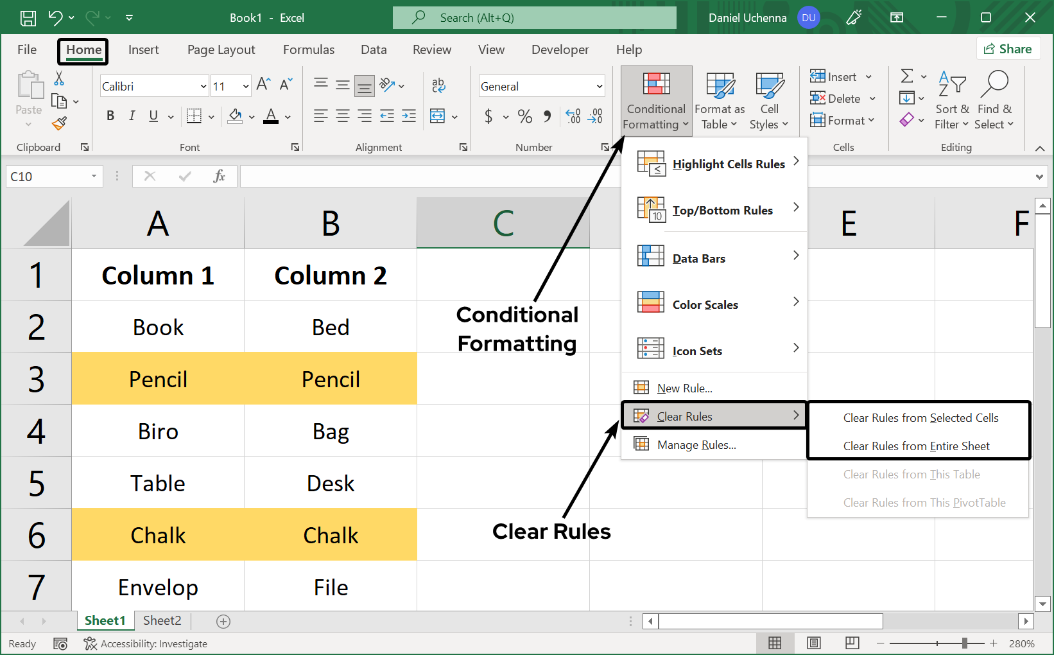The height and width of the screenshot is (655, 1054).
Task: Click the Save icon in title bar
Action: [x=28, y=18]
